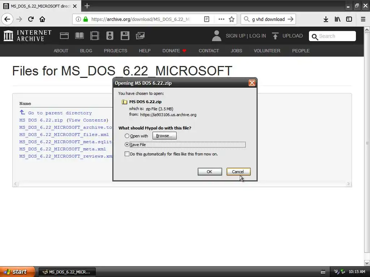This screenshot has height=277, width=370.
Task: Open the Texts book icon
Action: (79, 36)
